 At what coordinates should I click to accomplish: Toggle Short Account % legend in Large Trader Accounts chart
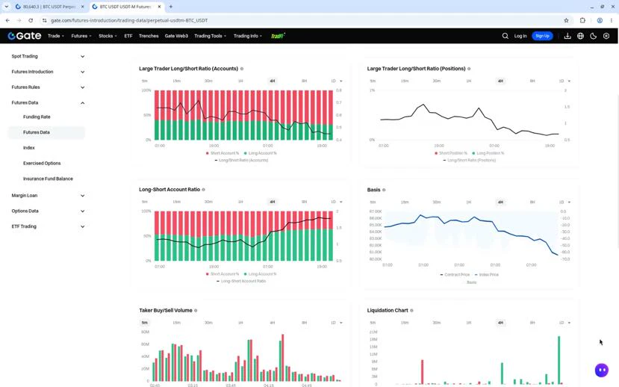coord(223,153)
